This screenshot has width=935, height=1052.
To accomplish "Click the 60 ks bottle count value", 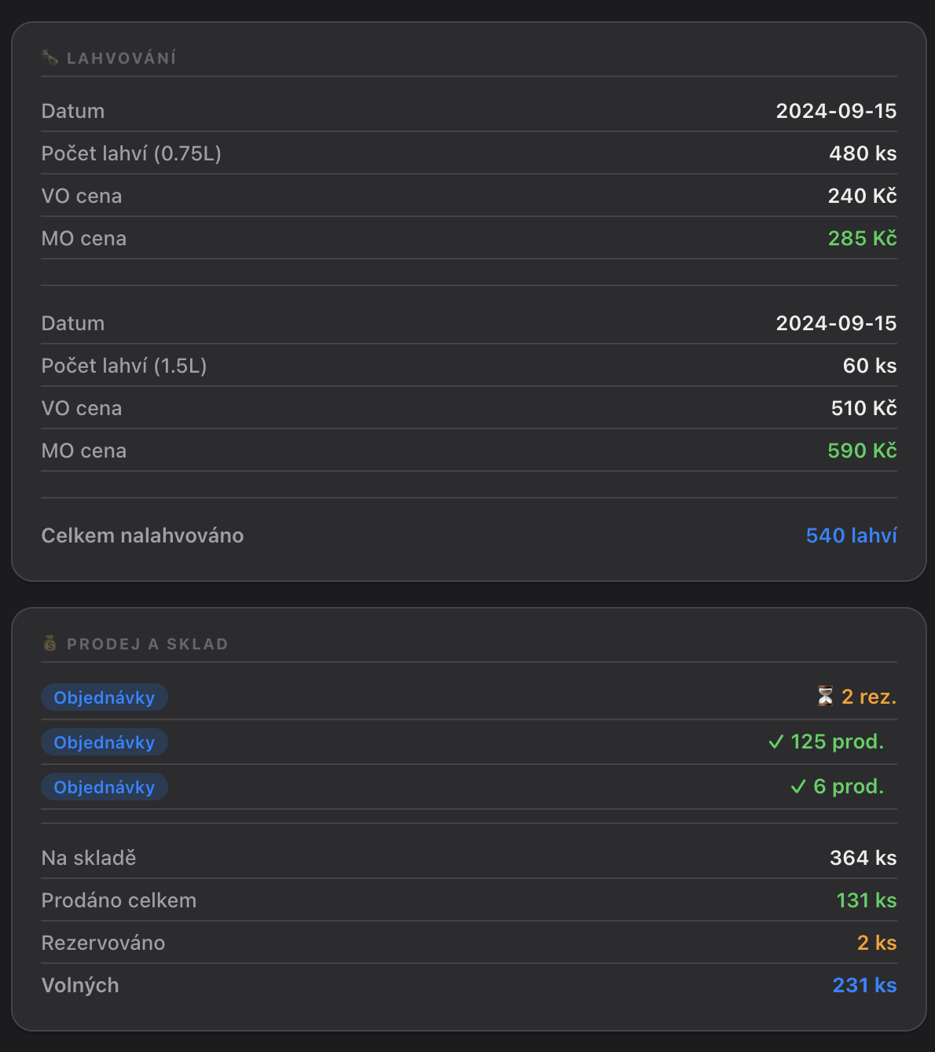I will (x=870, y=366).
